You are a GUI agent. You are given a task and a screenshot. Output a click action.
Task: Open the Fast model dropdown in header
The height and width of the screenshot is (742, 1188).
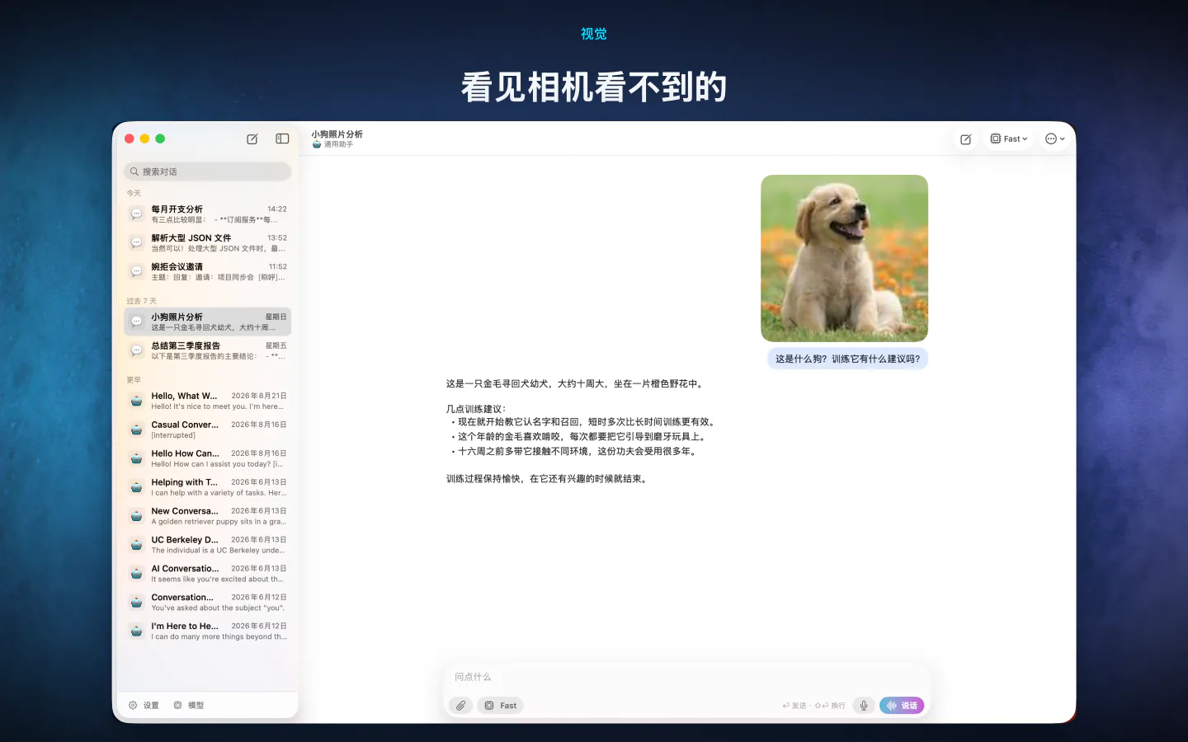1009,139
